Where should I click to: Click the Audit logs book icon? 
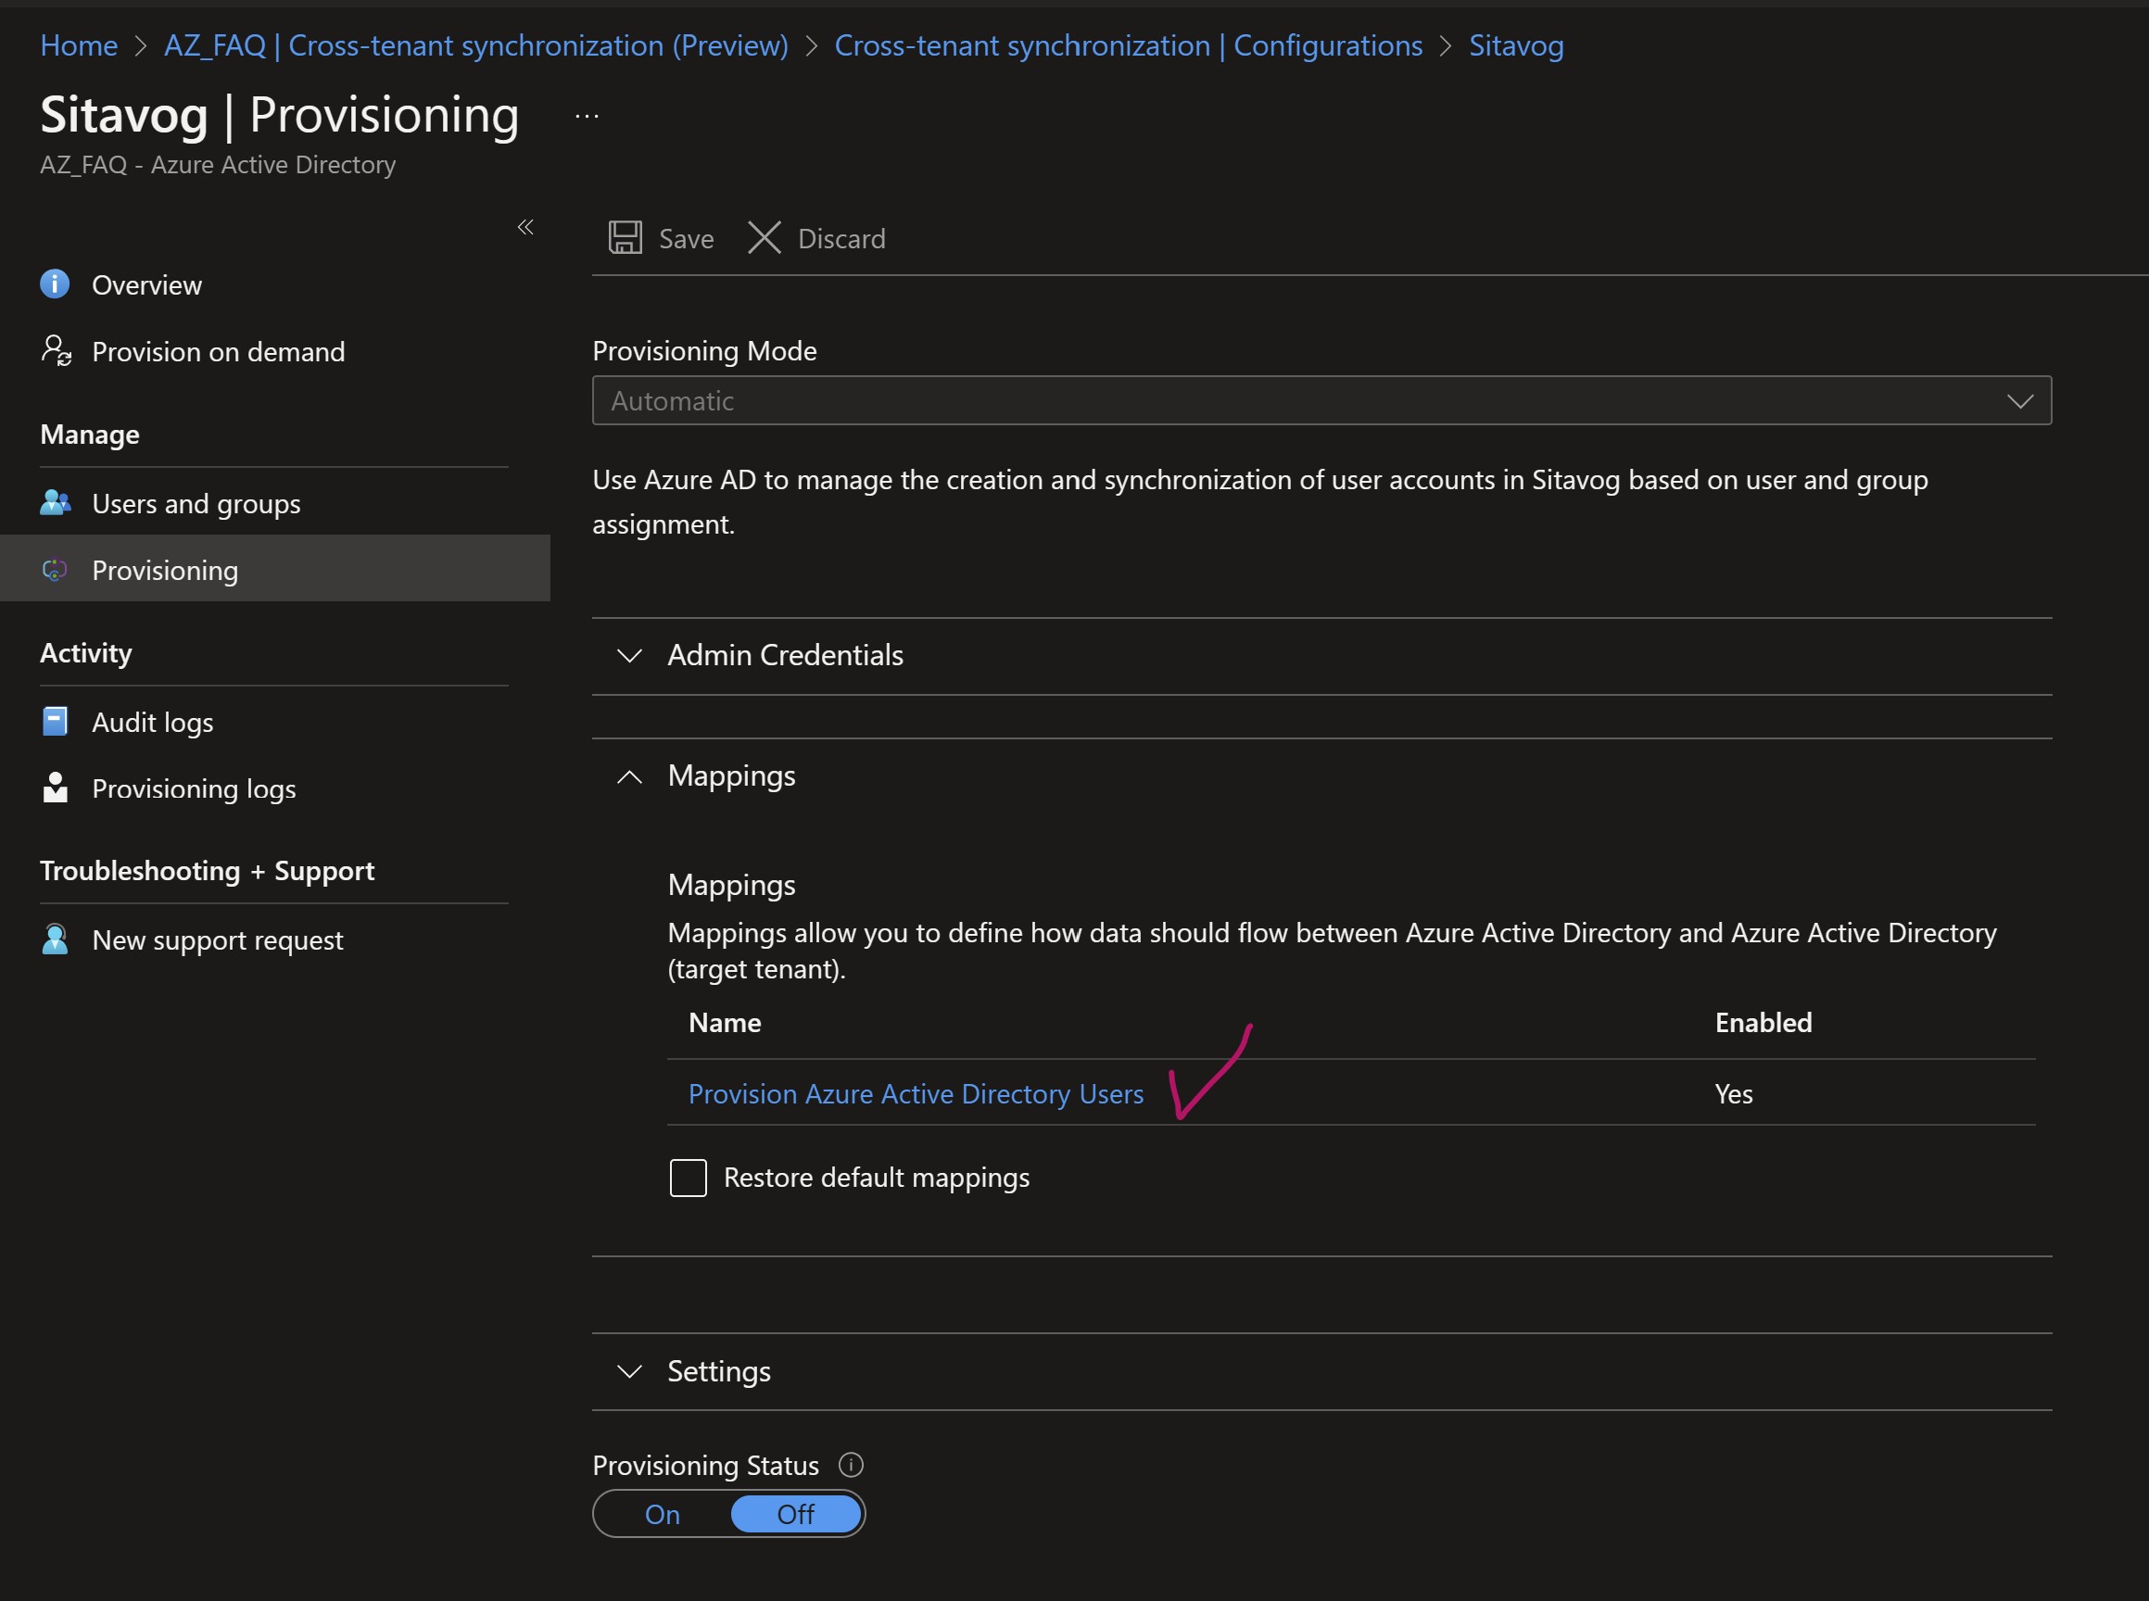[56, 722]
